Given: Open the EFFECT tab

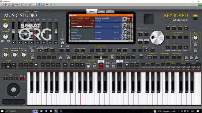Looking at the screenshot, I should (x=101, y=11).
